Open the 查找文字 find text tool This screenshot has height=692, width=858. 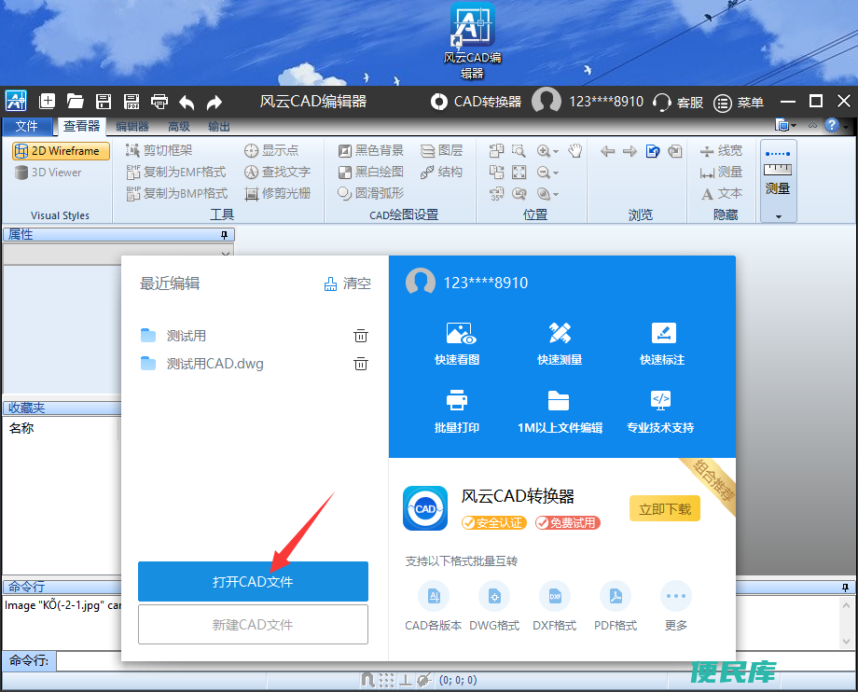pos(277,173)
